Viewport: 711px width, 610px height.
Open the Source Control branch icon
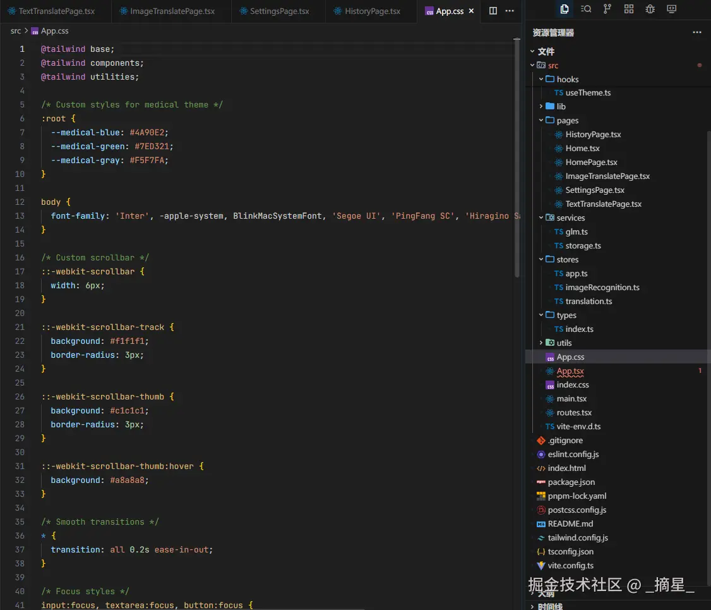pyautogui.click(x=607, y=9)
